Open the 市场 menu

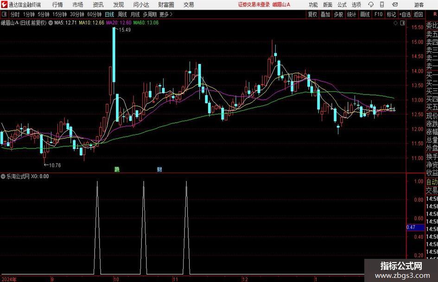[x=78, y=5]
